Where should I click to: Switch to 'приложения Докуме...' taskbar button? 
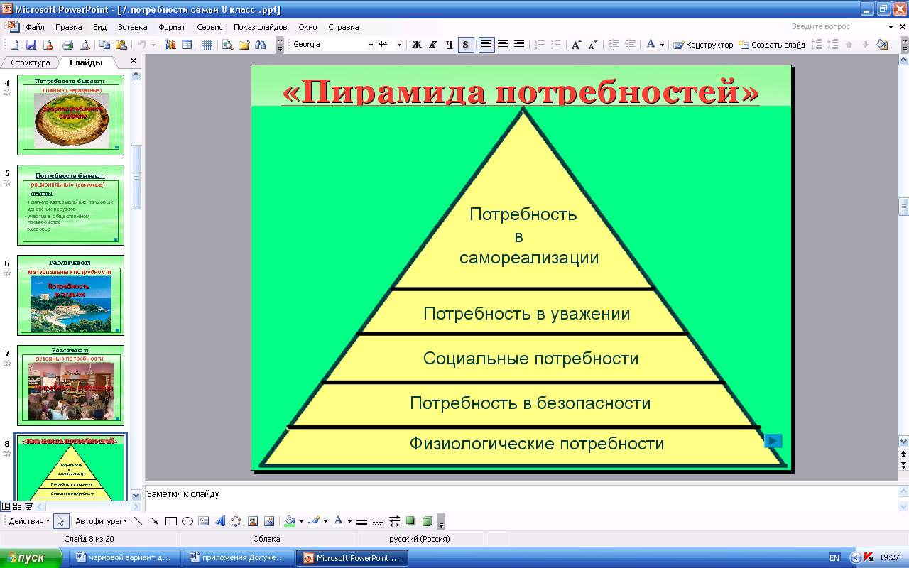click(239, 557)
